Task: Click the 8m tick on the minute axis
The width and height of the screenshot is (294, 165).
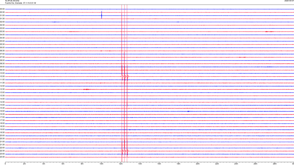Action: coord(82,164)
